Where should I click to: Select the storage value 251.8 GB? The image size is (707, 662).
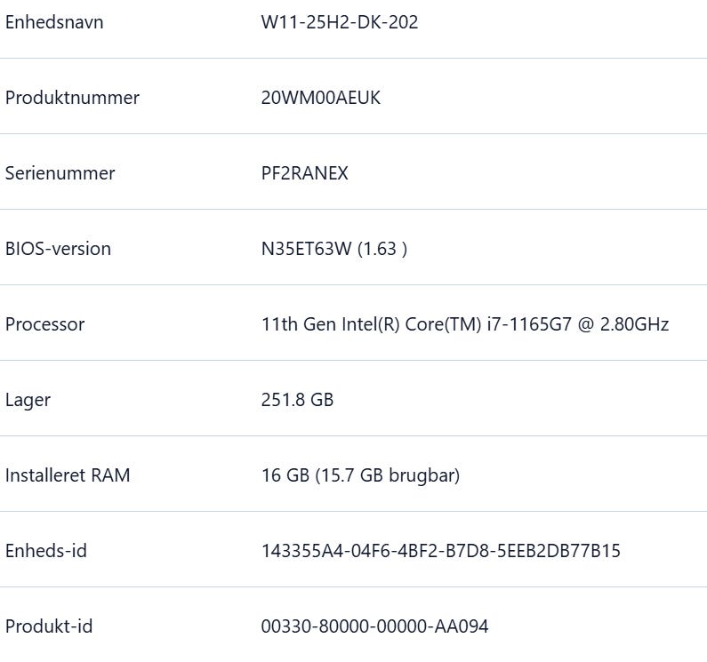(x=297, y=400)
